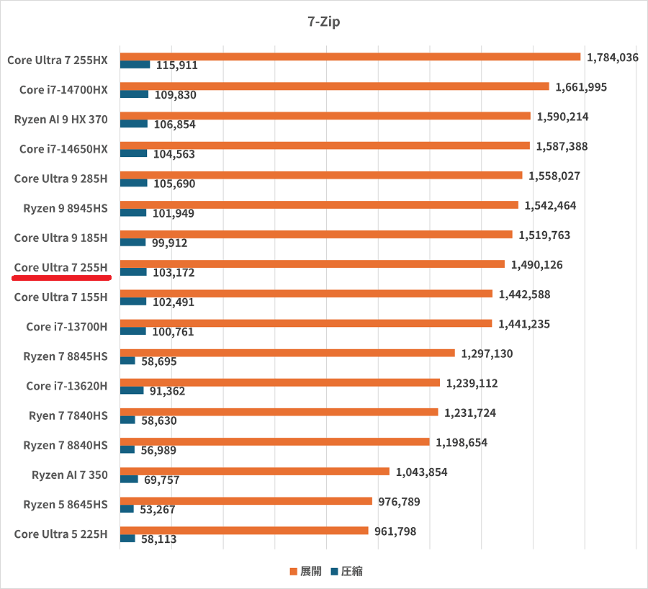Click the 展開 legend text
Viewport: 648px width, 589px height.
click(311, 572)
